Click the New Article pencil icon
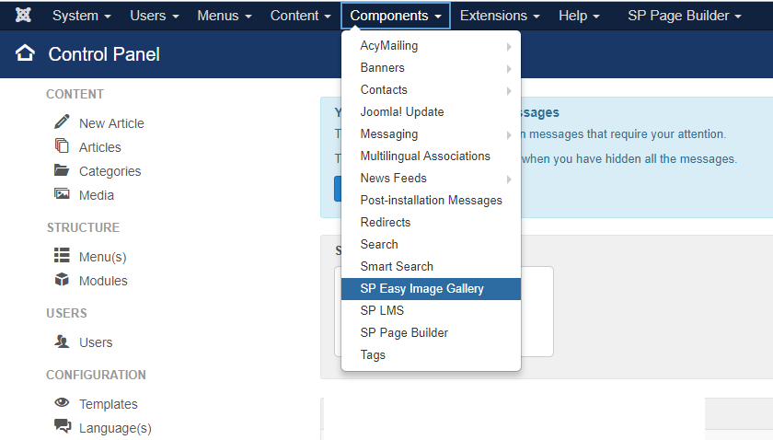Image resolution: width=773 pixels, height=440 pixels. coord(62,122)
